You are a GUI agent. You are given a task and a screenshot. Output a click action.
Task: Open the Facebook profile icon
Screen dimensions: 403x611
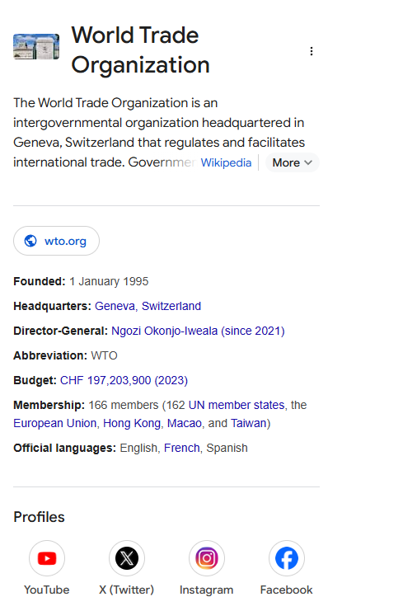coord(287,558)
